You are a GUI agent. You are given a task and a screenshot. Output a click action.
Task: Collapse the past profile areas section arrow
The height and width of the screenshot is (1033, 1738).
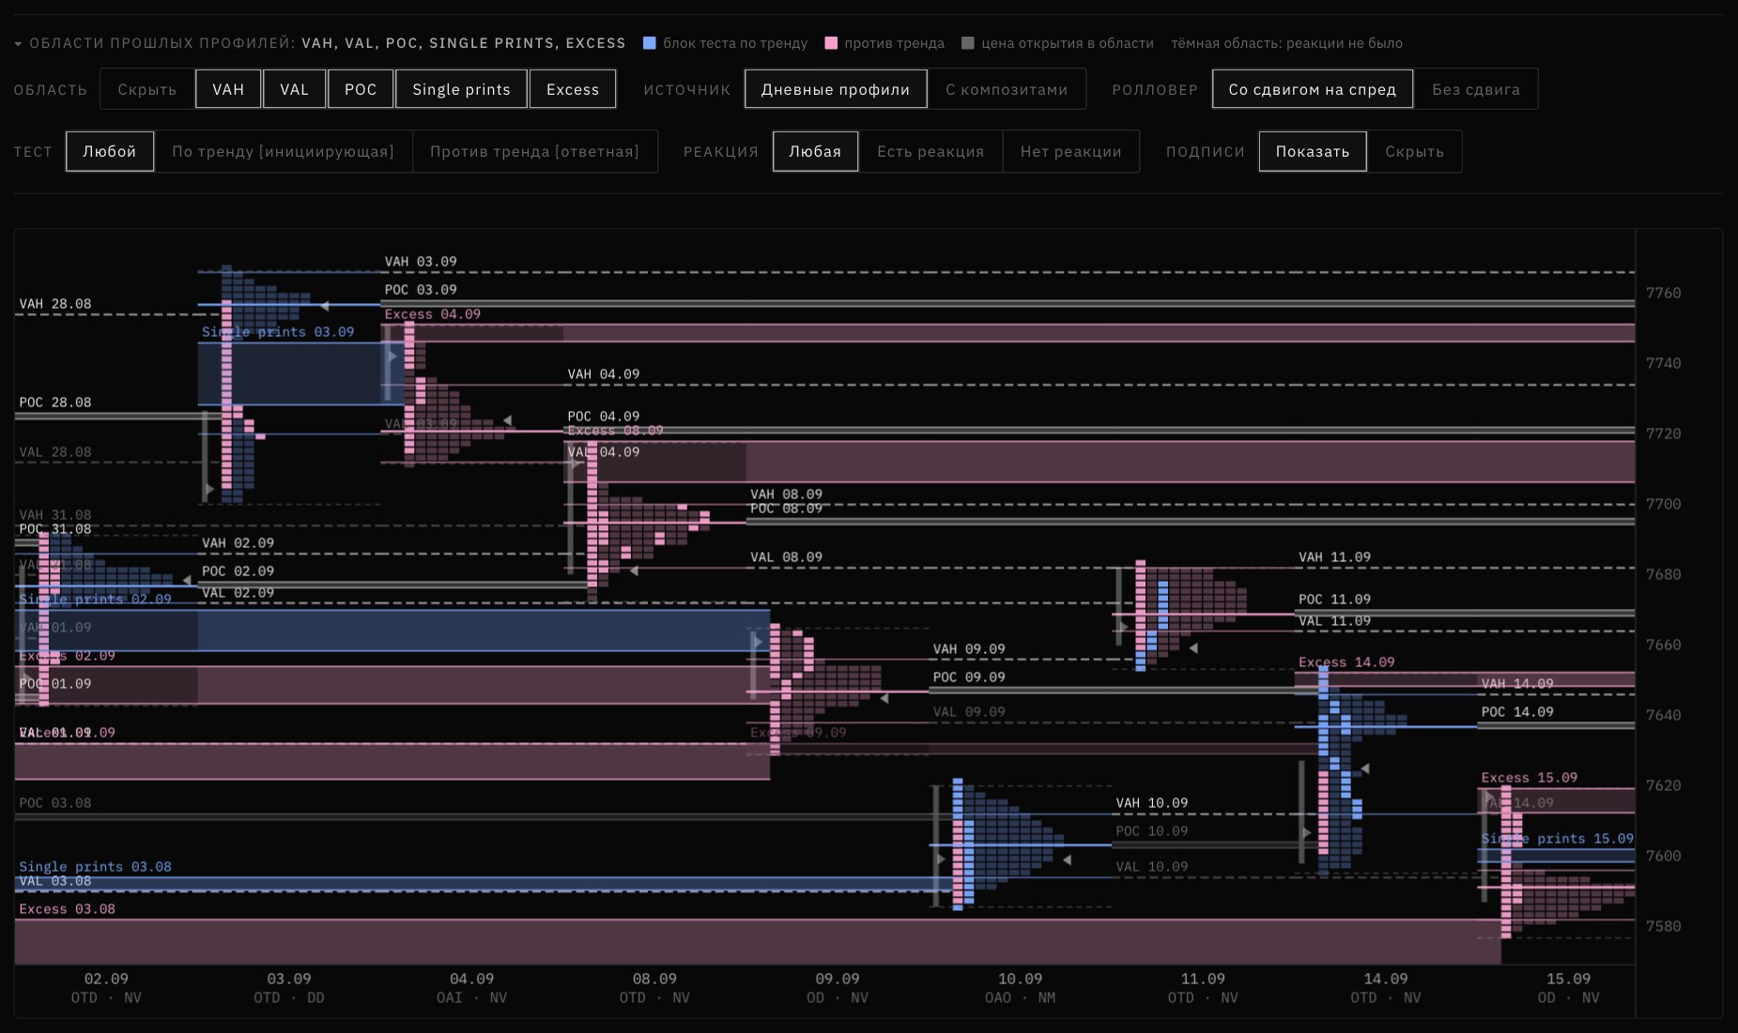18,44
